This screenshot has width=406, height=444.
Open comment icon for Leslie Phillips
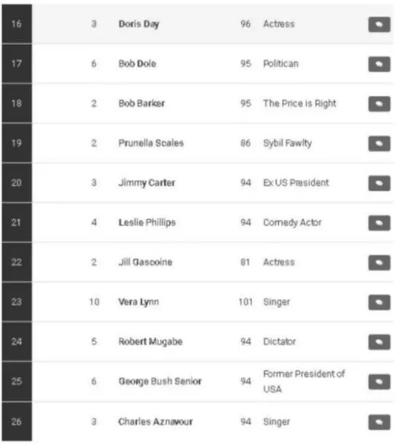[379, 223]
